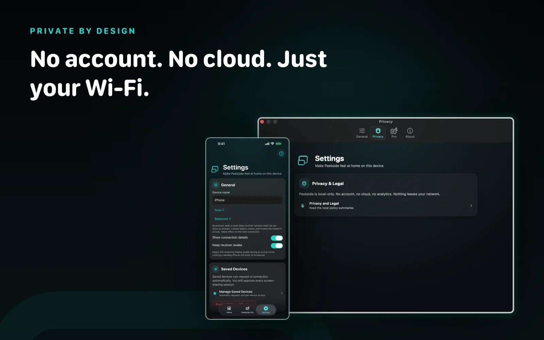Click the star icon beside Manage Saved Devices

[x=215, y=293]
